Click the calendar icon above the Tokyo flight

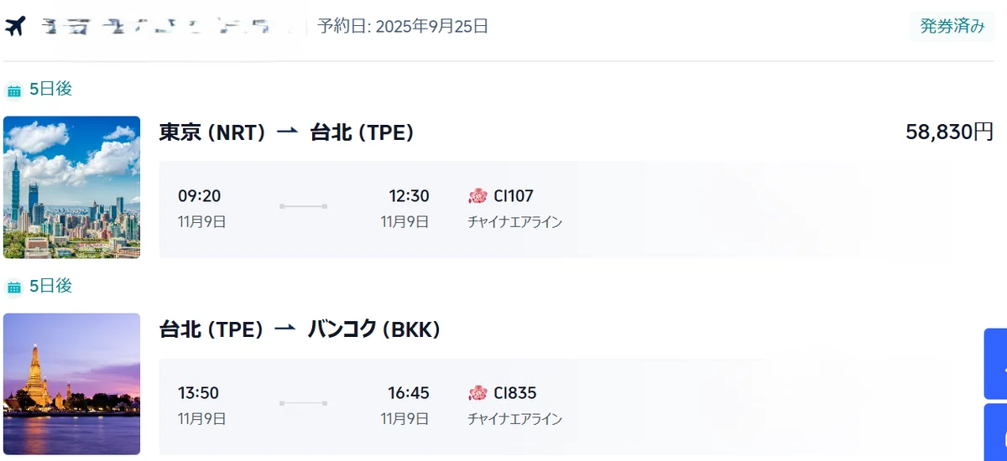(x=14, y=91)
